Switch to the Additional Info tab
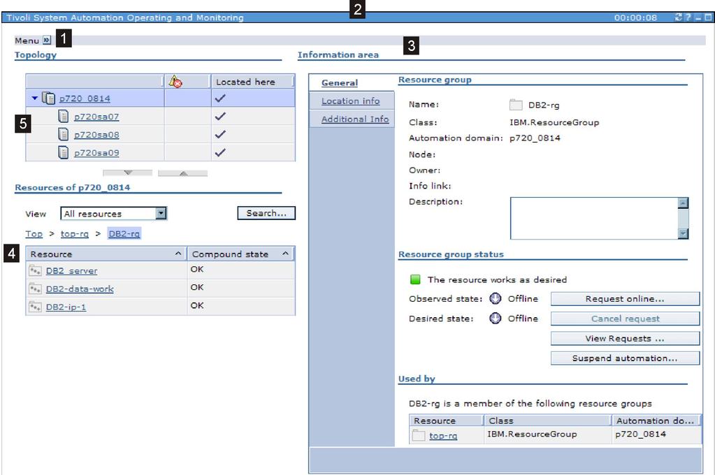 (355, 119)
